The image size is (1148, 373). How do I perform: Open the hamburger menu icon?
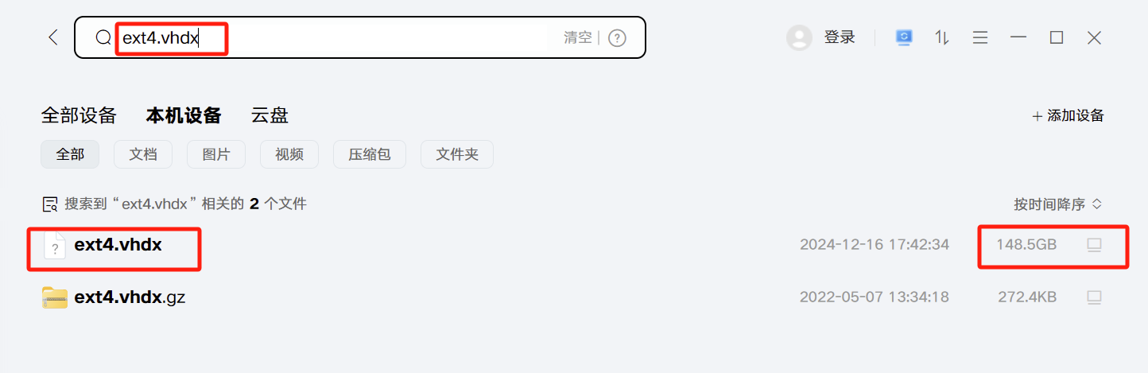click(x=980, y=37)
